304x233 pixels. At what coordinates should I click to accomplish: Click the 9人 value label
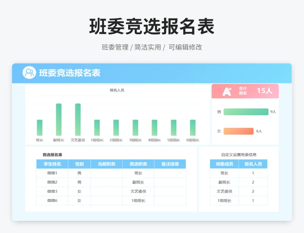(x=273, y=111)
